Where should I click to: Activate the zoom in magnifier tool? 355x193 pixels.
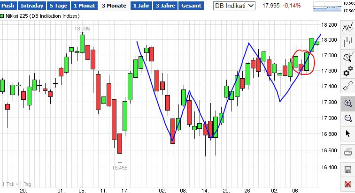347,103
